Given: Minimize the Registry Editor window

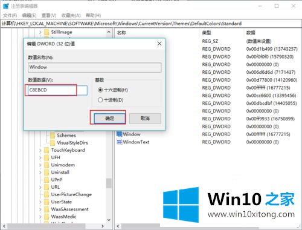Looking at the screenshot, I should [260, 6].
